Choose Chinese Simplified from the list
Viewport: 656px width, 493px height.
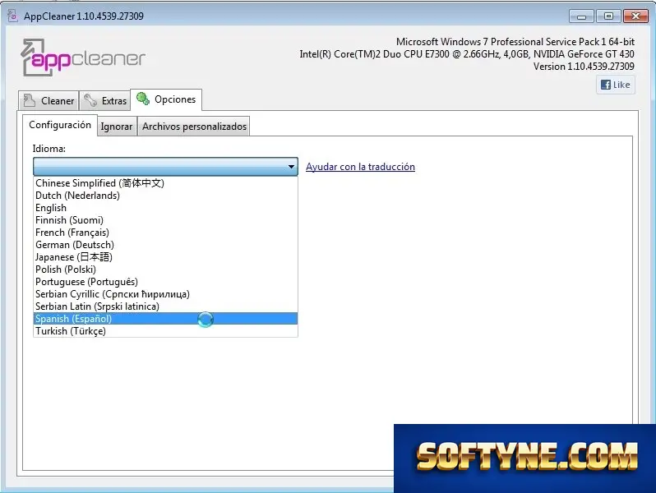(x=165, y=183)
